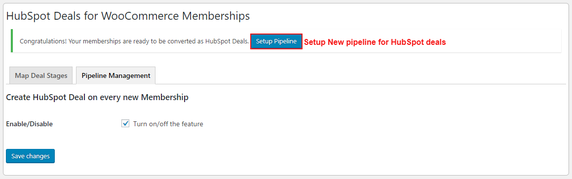572x179 pixels.
Task: Select the gray inactive Map Deal Stages tab
Action: pyautogui.click(x=41, y=75)
